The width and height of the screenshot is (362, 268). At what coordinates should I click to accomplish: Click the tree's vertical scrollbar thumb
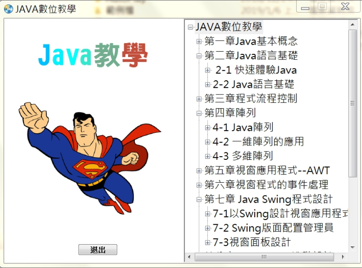point(353,103)
